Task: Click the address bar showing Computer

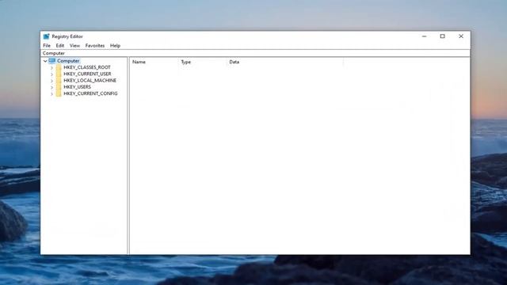Action: 255,53
